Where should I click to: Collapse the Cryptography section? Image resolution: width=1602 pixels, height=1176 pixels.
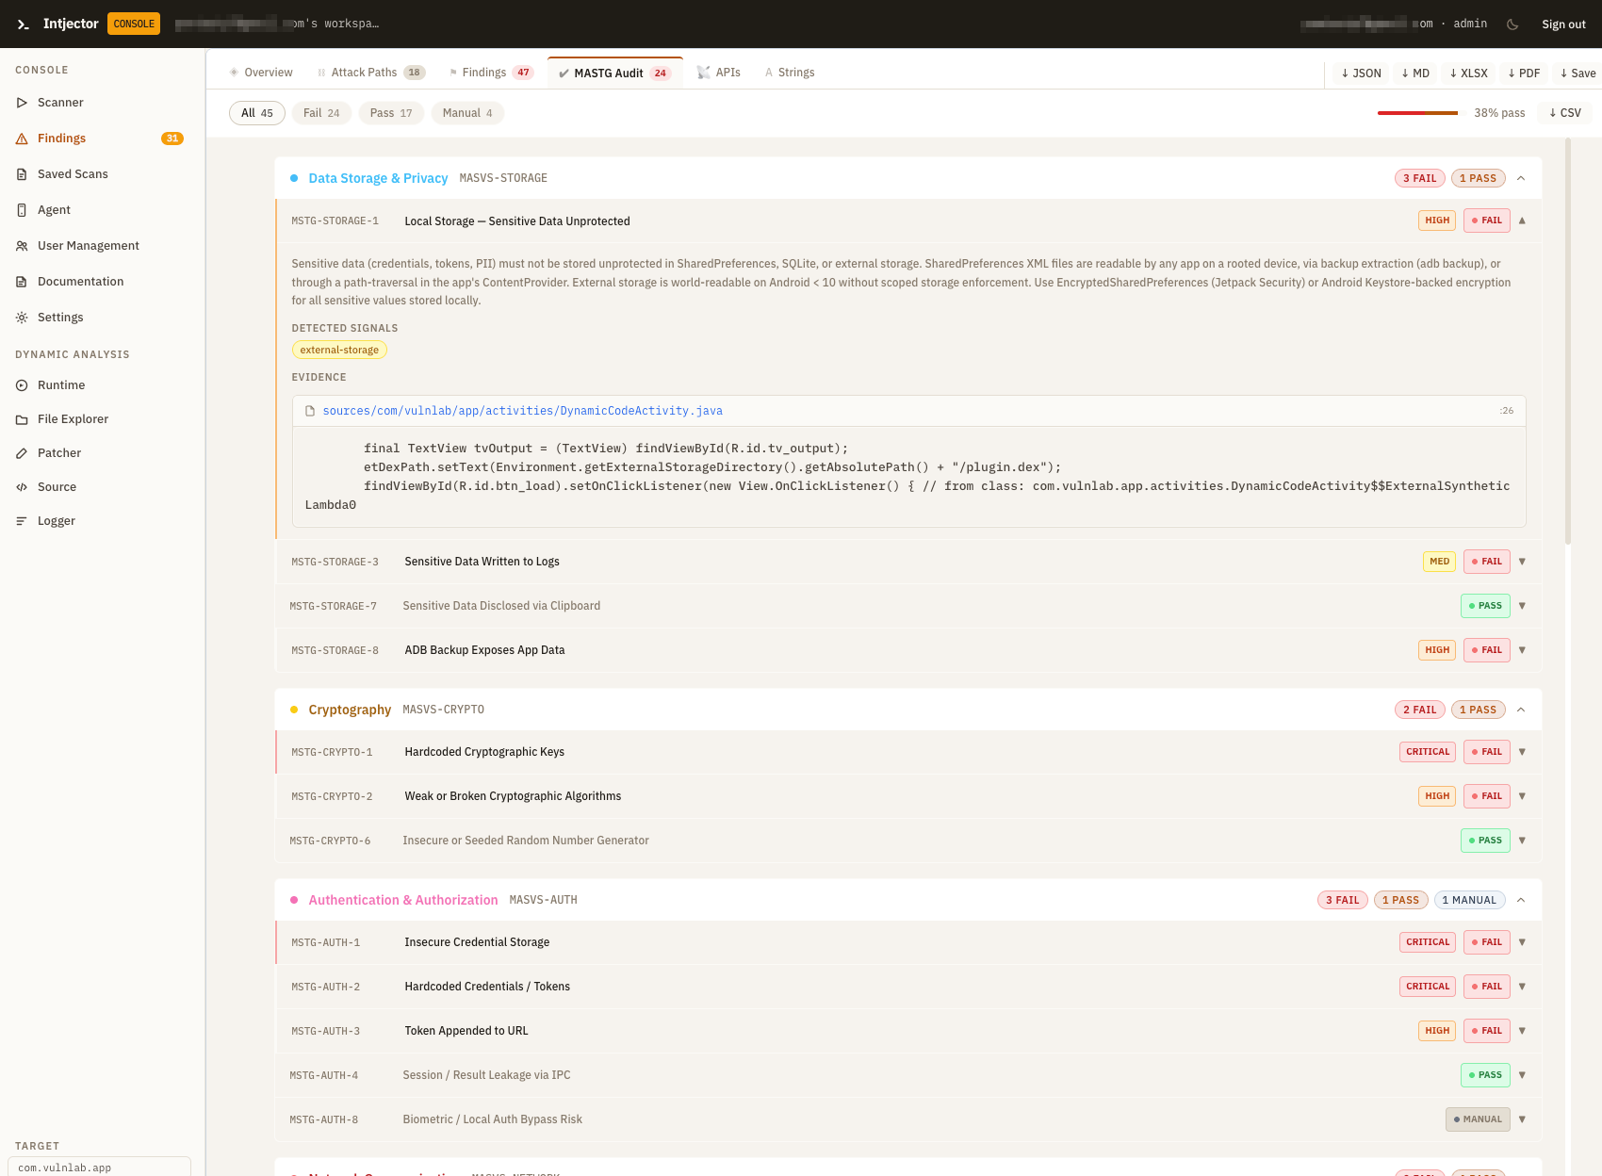coord(1521,710)
